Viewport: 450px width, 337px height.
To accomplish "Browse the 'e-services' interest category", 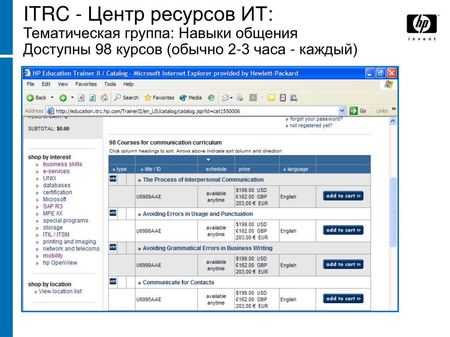I will tap(56, 171).
